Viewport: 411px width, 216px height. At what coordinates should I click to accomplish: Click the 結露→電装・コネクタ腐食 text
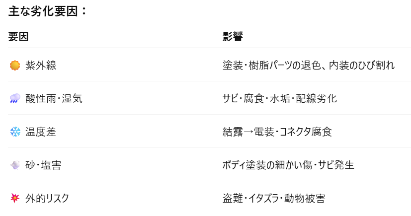click(x=277, y=132)
